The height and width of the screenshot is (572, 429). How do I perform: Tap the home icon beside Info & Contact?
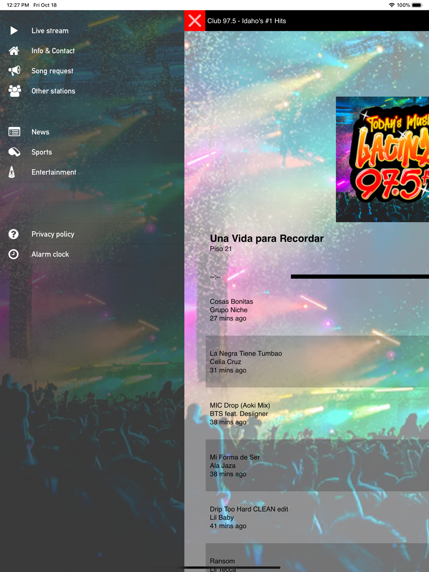tap(14, 51)
